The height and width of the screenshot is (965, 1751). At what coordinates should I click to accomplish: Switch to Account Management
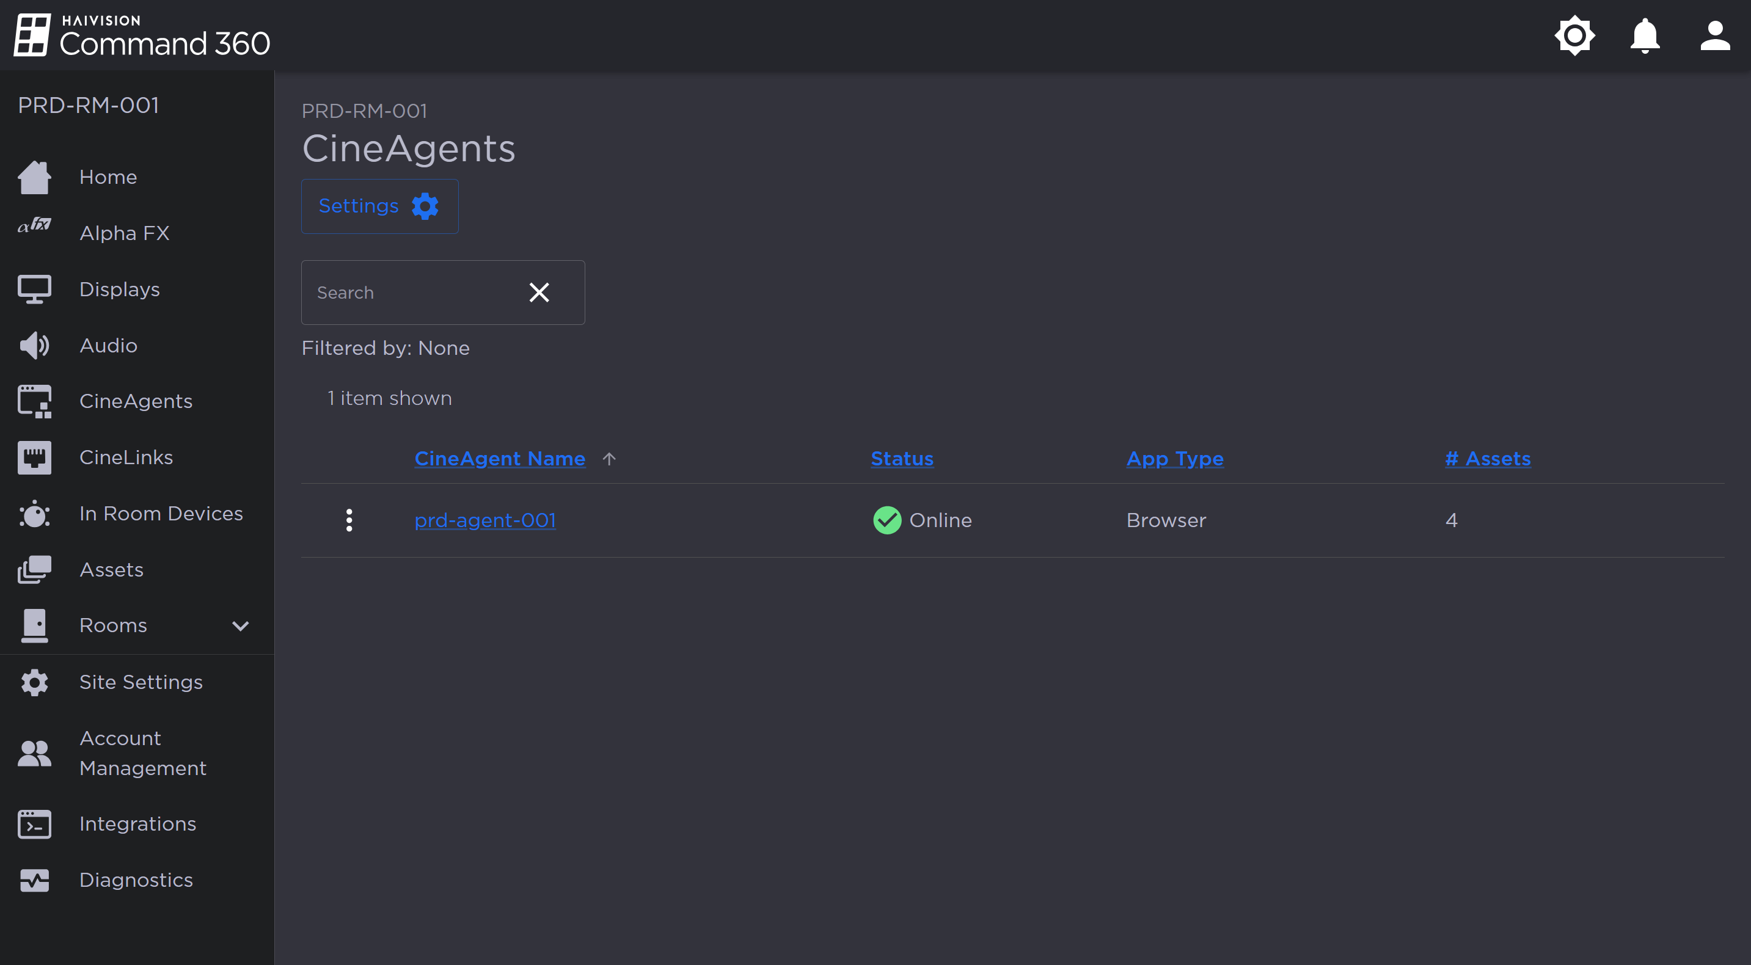143,753
